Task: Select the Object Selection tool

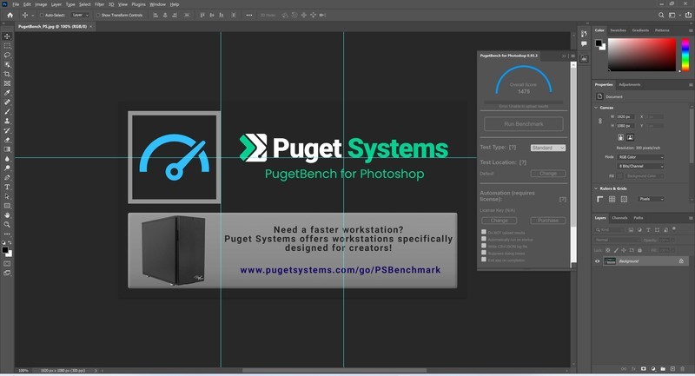Action: [7, 64]
